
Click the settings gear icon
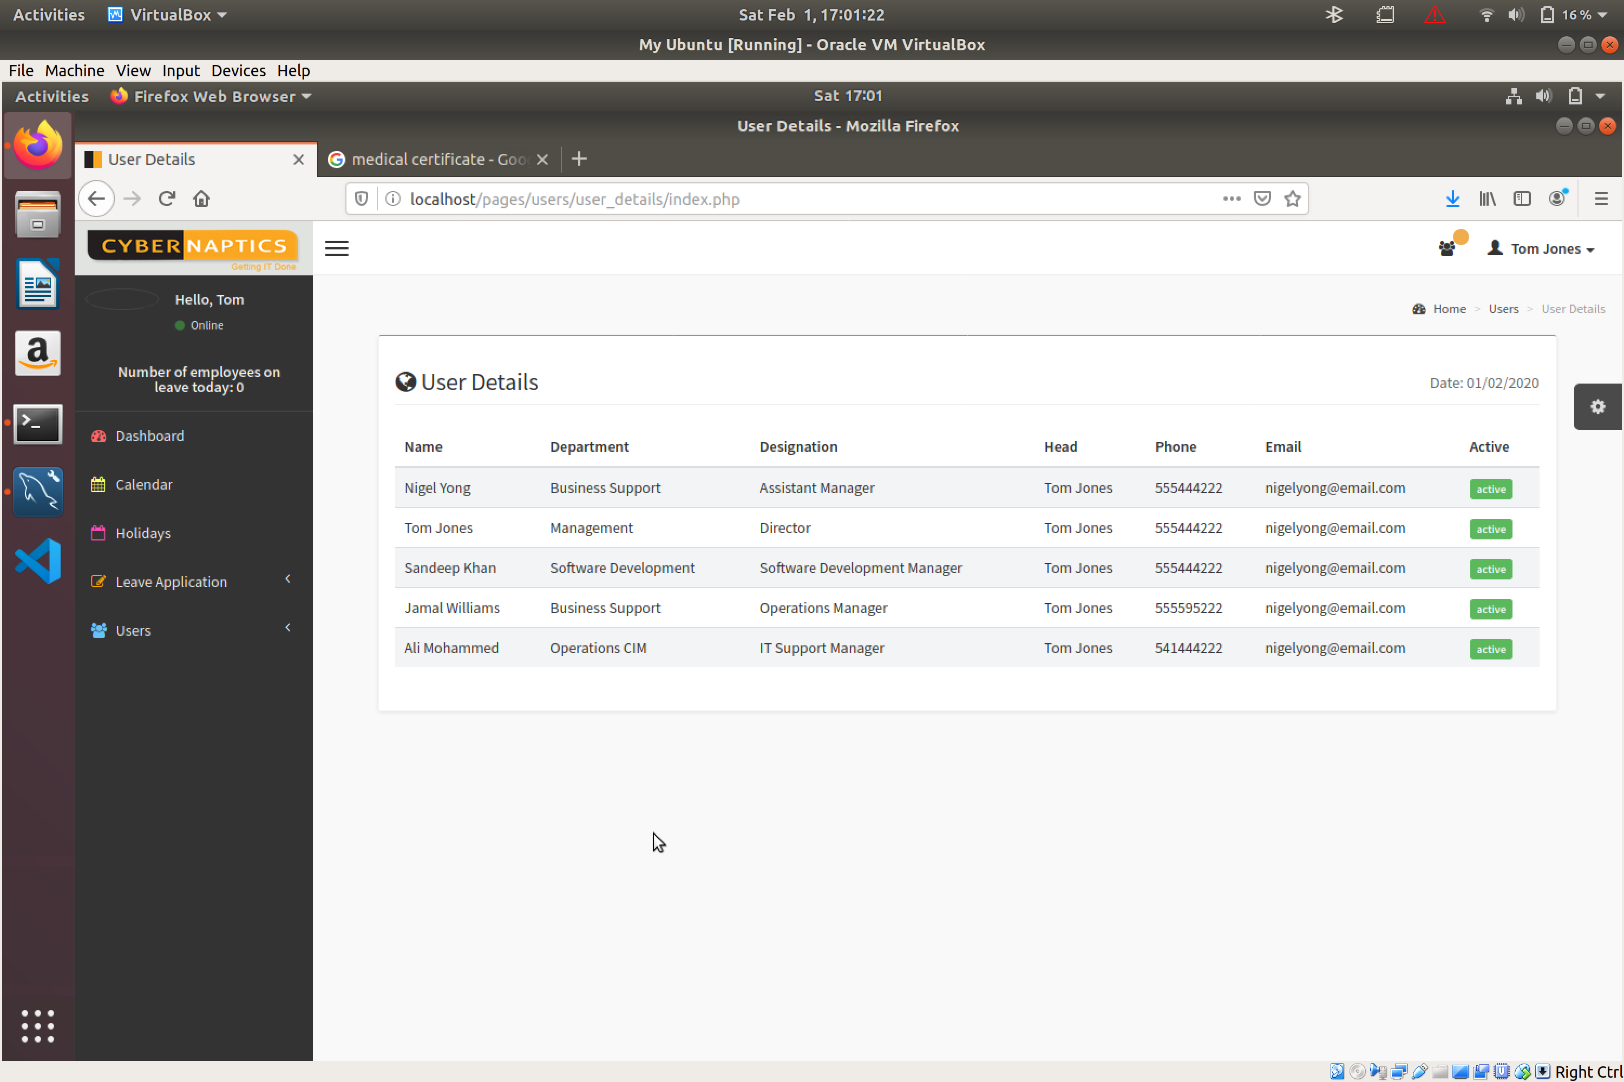tap(1597, 407)
